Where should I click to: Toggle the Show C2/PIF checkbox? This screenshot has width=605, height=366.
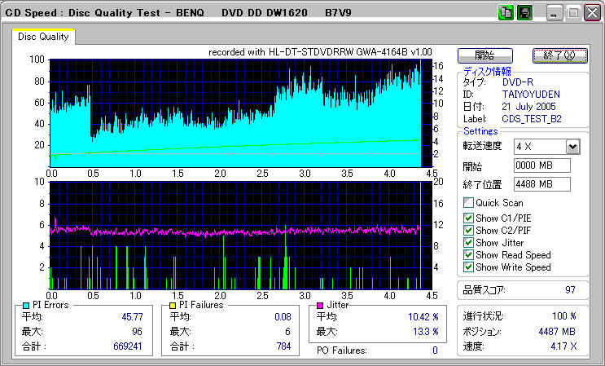468,230
